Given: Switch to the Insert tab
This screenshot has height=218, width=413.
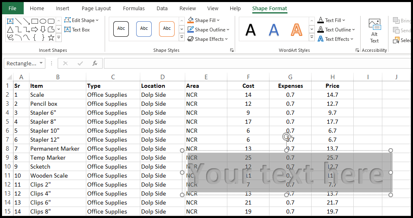Looking at the screenshot, I should [x=63, y=9].
